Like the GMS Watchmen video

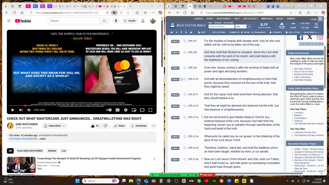(95, 126)
